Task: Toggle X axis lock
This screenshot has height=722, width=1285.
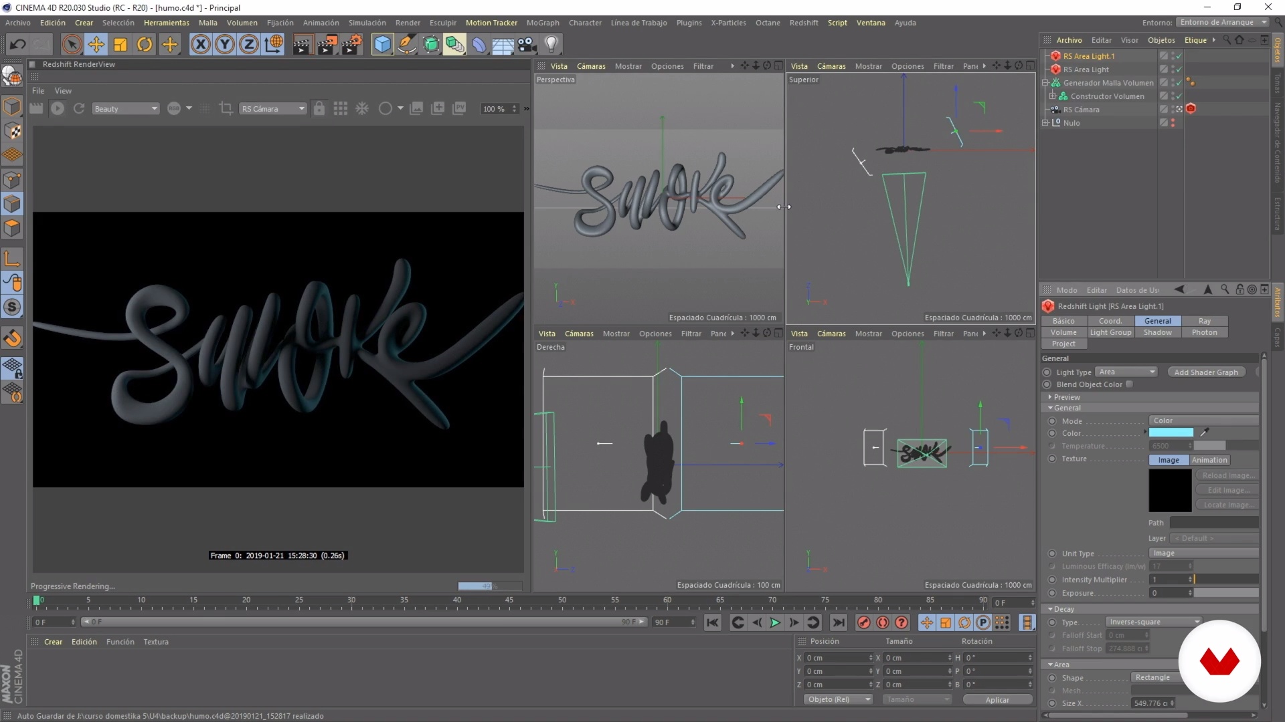Action: (x=200, y=45)
